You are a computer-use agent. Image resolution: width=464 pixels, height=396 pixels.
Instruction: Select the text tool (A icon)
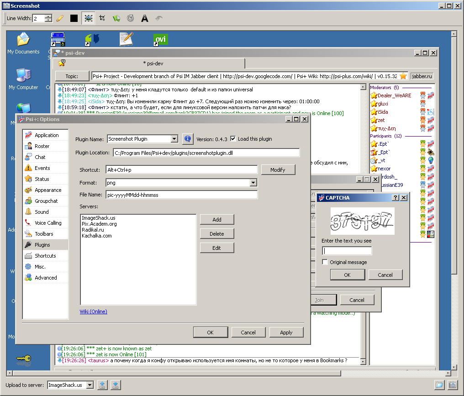coord(144,18)
